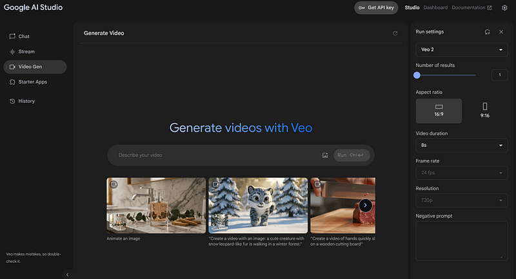Click the Starter Apps icon
Image resolution: width=516 pixels, height=279 pixels.
point(12,82)
